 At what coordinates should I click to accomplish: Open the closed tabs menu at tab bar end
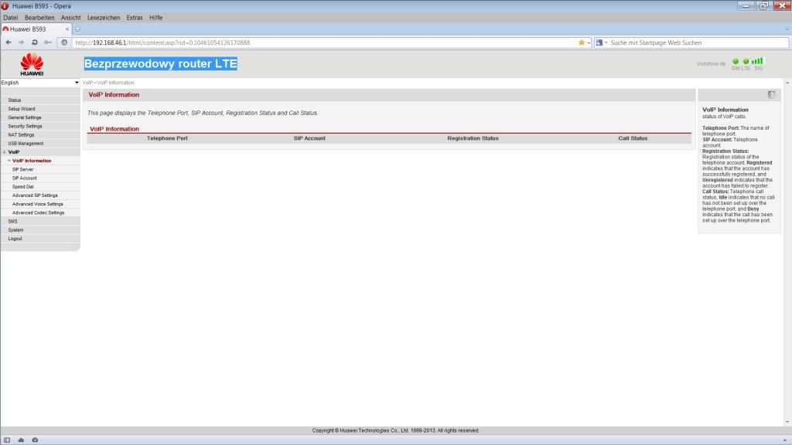click(x=787, y=29)
